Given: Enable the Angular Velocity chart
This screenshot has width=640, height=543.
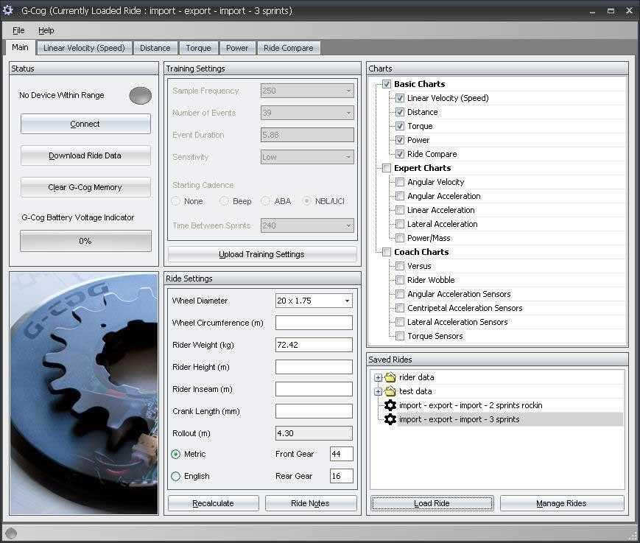Looking at the screenshot, I should click(x=400, y=182).
